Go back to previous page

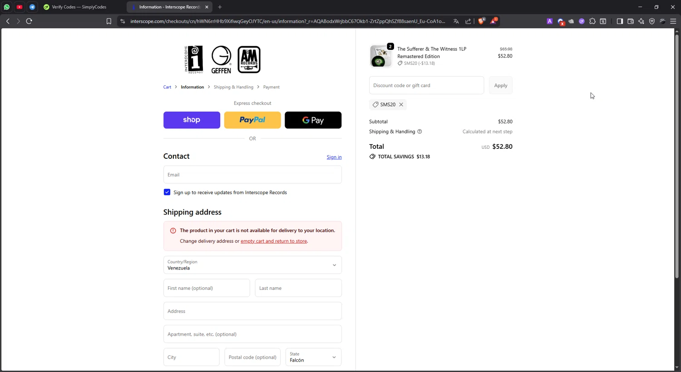[x=8, y=21]
